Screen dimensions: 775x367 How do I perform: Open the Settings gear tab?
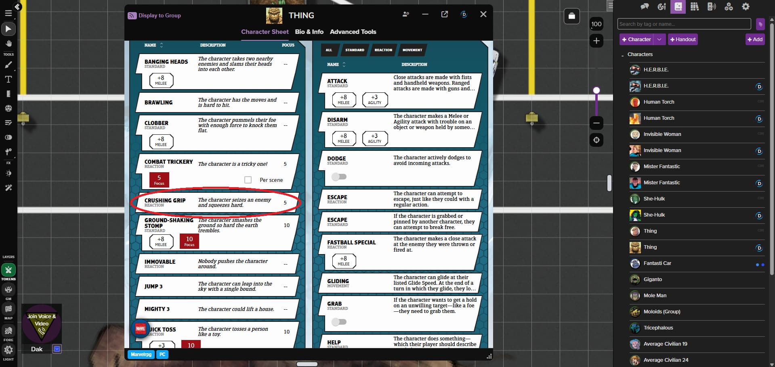pos(746,6)
